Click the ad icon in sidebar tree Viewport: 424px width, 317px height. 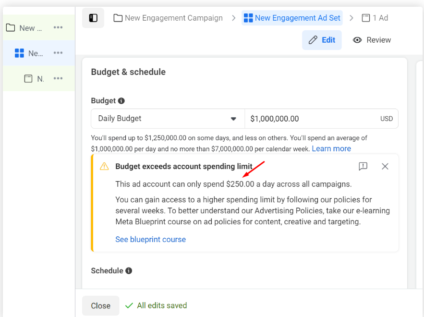[28, 78]
